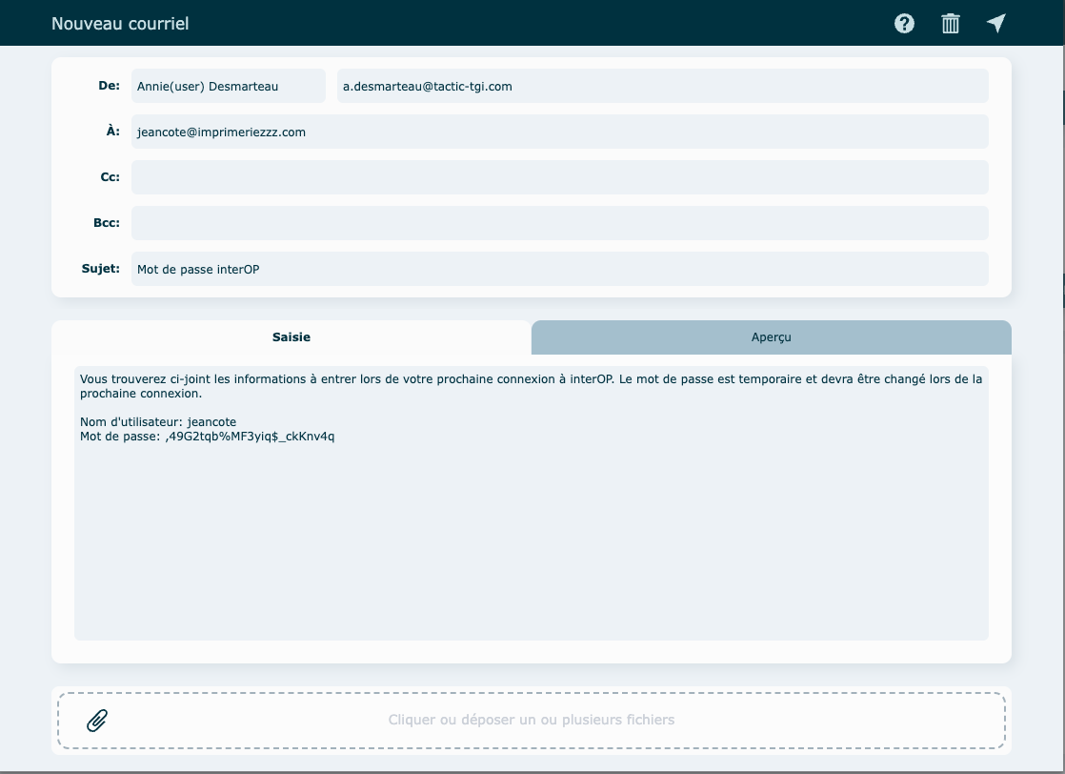The image size is (1065, 774).
Task: Focus the Sujet field with Mot de passe interOP
Action: coord(559,269)
